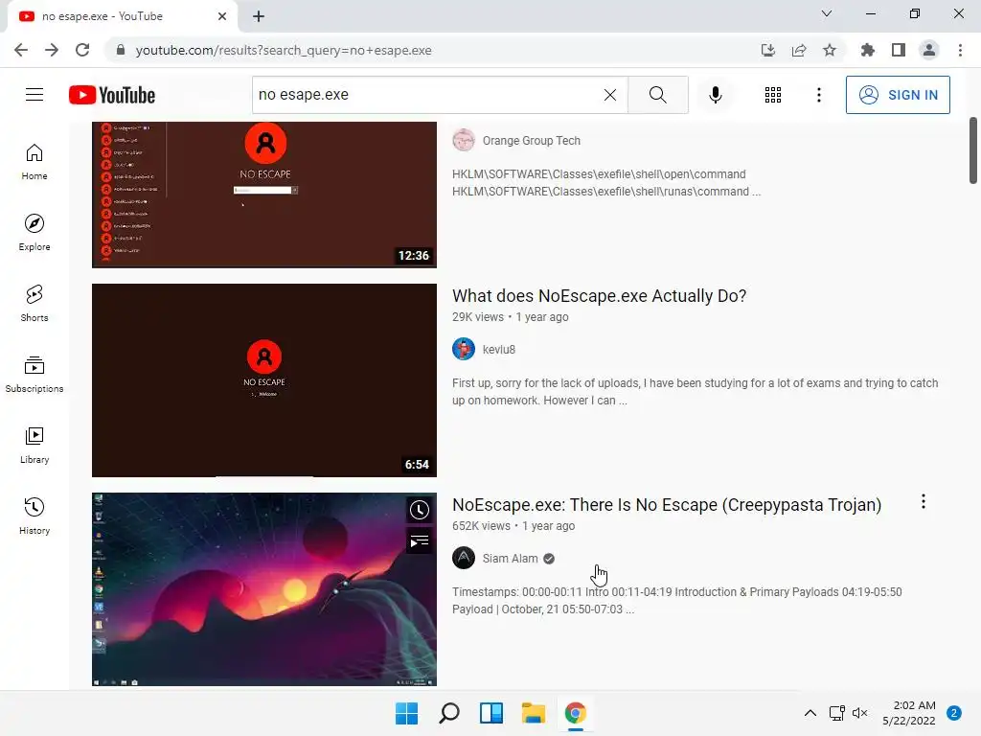981x736 pixels.
Task: Toggle muted volume icon in tray
Action: point(860,713)
